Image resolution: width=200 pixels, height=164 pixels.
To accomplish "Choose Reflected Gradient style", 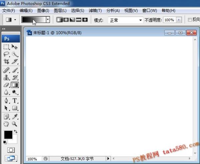I will [x=79, y=20].
